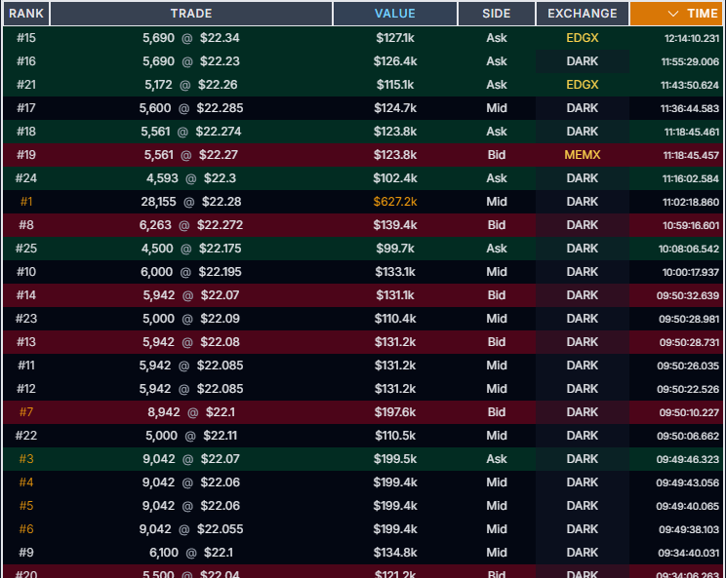The image size is (726, 578).
Task: Select MEMX exchange cell
Action: point(582,155)
